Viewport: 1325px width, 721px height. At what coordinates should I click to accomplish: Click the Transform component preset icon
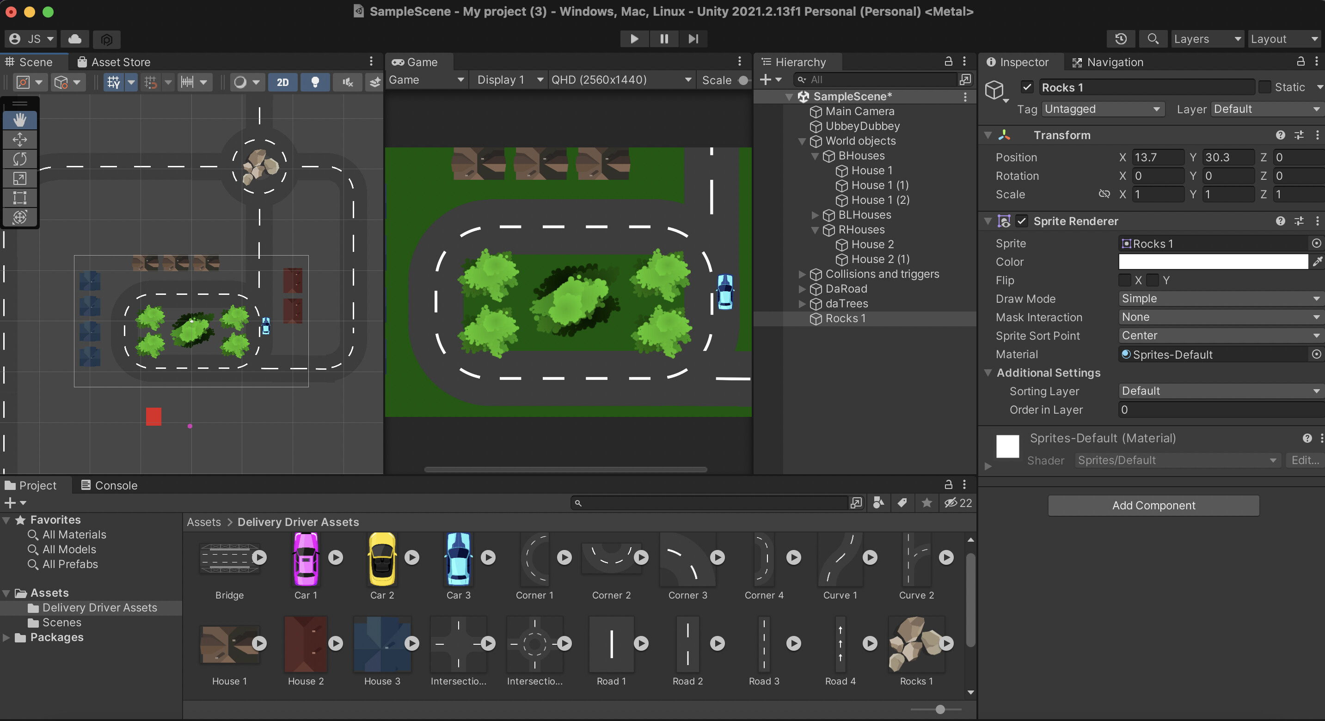(x=1299, y=135)
